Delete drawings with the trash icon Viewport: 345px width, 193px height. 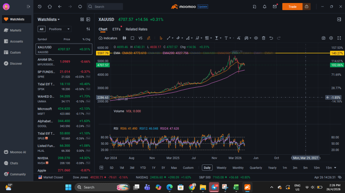[x=263, y=38]
